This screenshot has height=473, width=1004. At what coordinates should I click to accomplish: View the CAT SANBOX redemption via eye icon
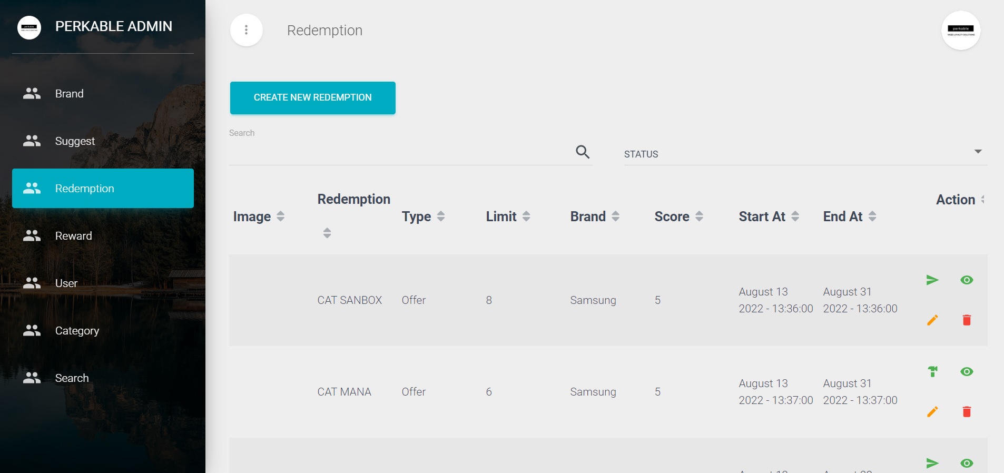[x=967, y=280]
